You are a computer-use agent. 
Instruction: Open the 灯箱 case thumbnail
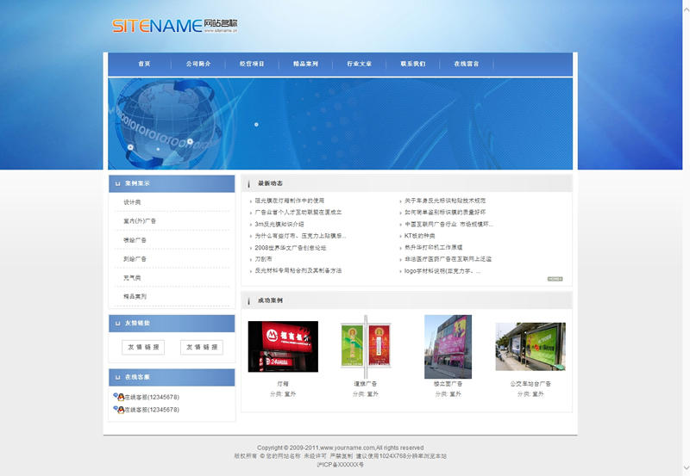click(x=283, y=346)
